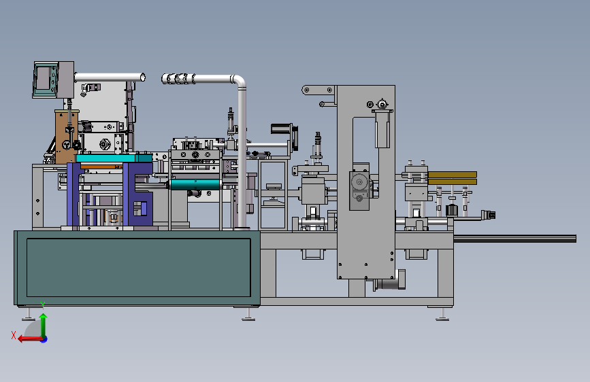Select the horizontal white tube beside control panel
Viewport: 590px width, 382px height.
(x=110, y=77)
